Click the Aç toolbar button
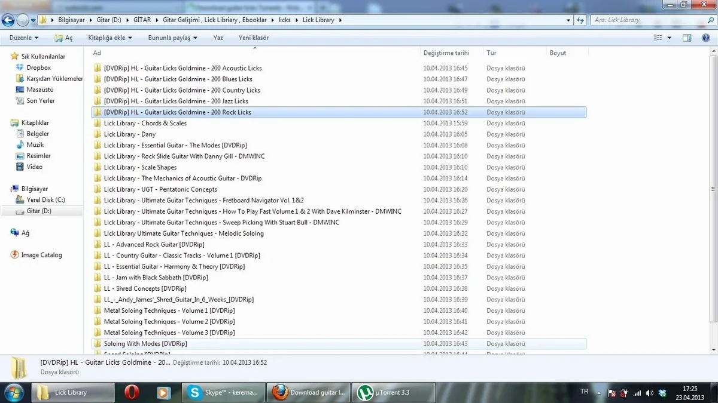This screenshot has width=718, height=403. click(63, 38)
